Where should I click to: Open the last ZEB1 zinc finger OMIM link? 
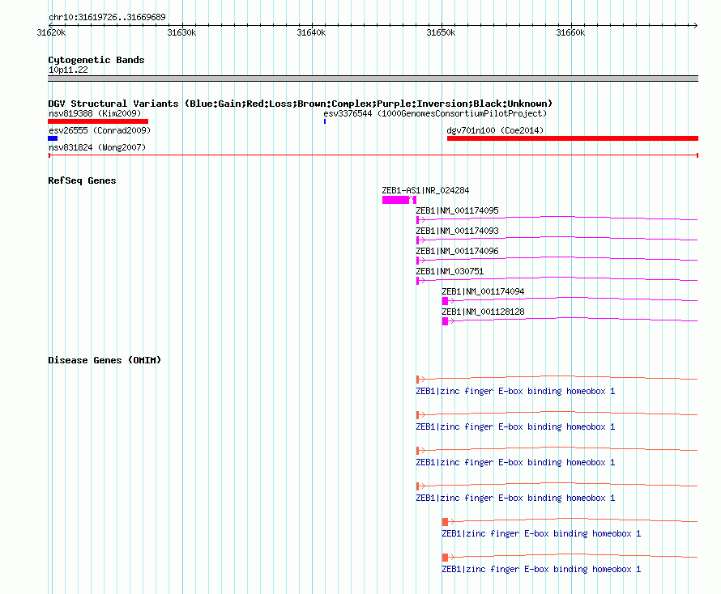(x=541, y=569)
